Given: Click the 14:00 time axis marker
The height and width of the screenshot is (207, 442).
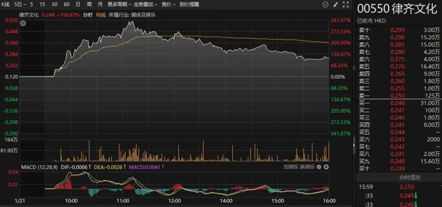Looking at the screenshot, I should pyautogui.click(x=226, y=201).
